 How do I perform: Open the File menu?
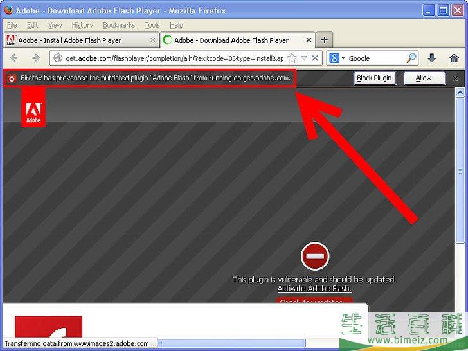tap(12, 25)
